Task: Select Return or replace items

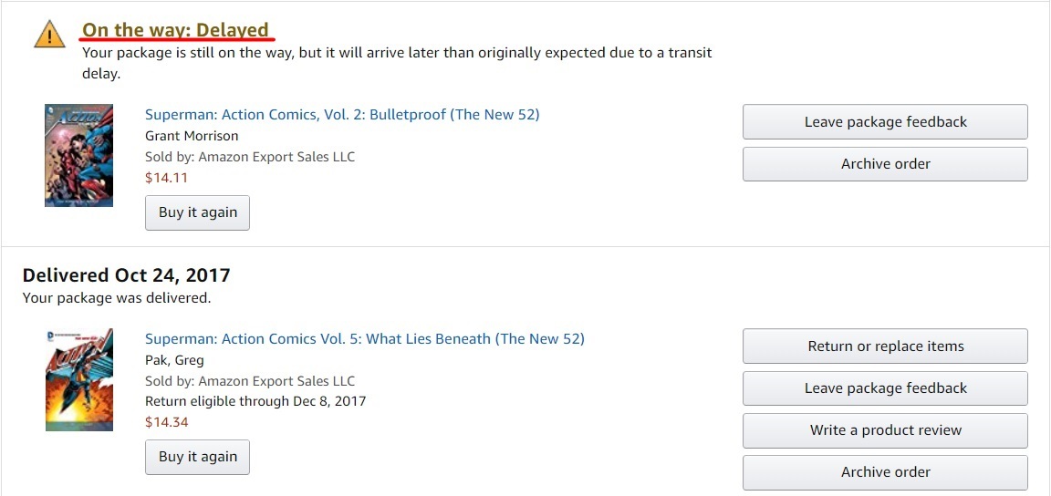Action: pos(885,346)
